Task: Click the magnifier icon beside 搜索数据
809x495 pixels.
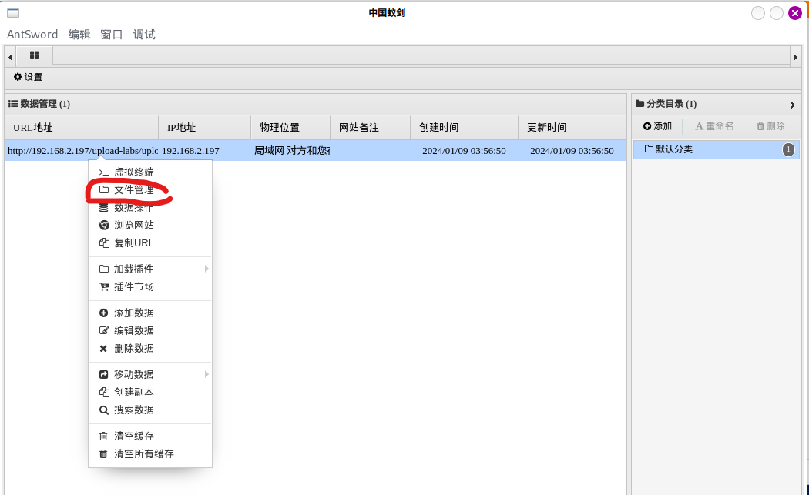Action: tap(104, 410)
